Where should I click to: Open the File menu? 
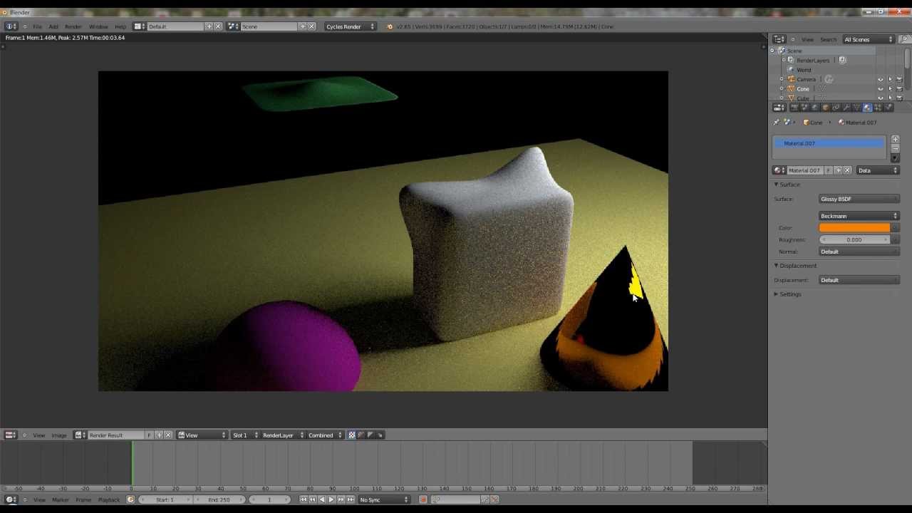37,26
